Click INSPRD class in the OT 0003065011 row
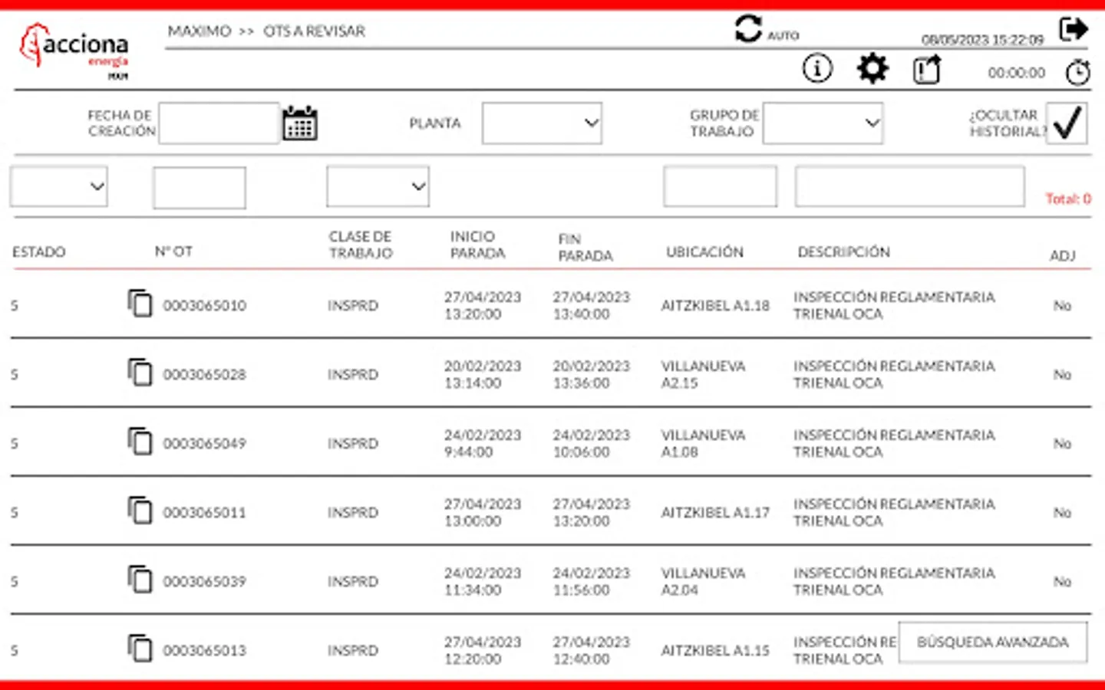This screenshot has height=690, width=1105. pos(353,512)
